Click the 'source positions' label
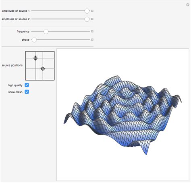The height and width of the screenshot is (183, 191). [12, 65]
